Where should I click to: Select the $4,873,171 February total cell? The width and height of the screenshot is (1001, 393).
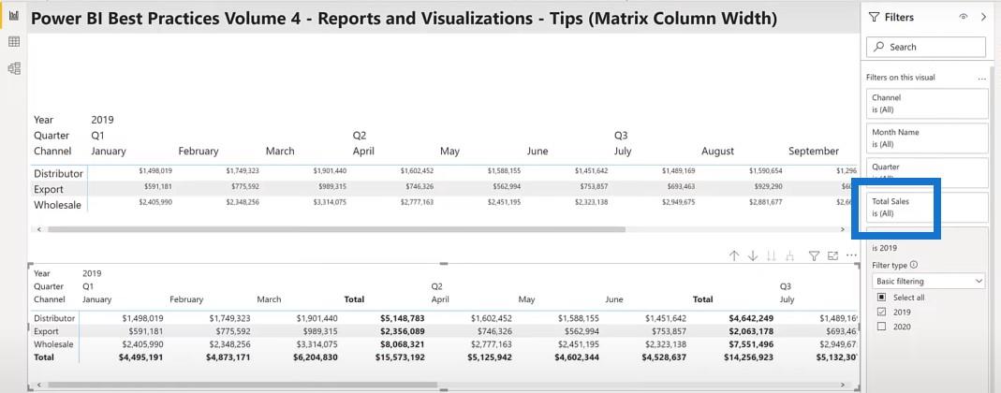[x=228, y=357]
